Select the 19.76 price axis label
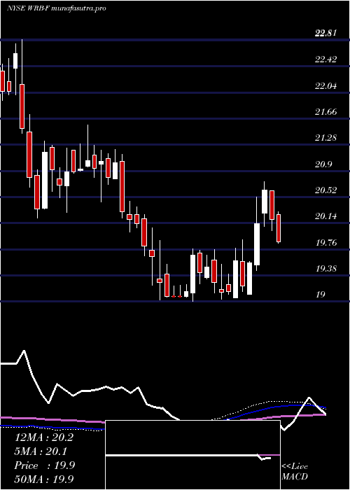Viewport: 350px width, 490px height. pos(326,242)
